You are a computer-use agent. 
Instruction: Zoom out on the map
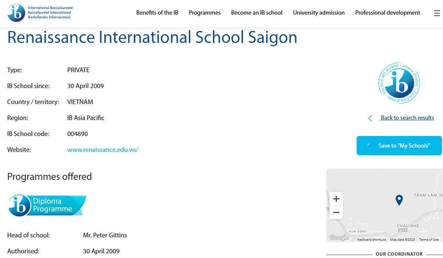click(x=336, y=212)
